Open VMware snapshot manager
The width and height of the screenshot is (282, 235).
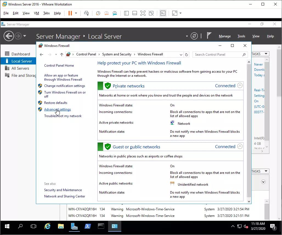click(115, 13)
